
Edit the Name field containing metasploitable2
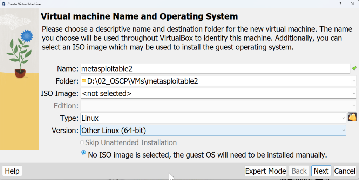point(215,69)
